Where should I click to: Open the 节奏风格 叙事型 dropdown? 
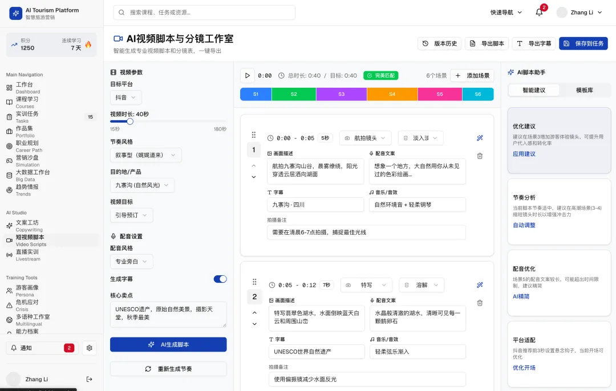(x=146, y=155)
